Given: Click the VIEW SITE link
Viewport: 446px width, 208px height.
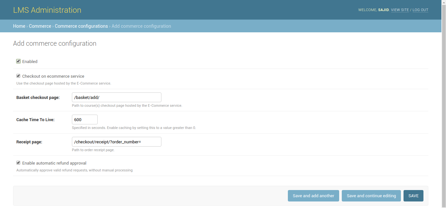Looking at the screenshot, I should (x=399, y=10).
